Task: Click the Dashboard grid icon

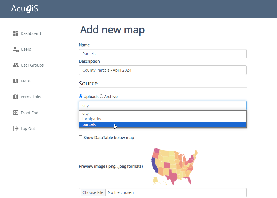Action: point(16,33)
